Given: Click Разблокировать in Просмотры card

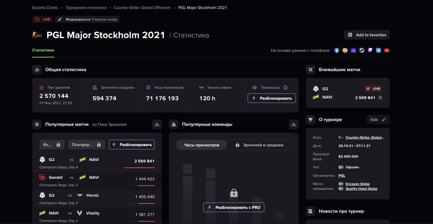Looking at the screenshot, I should (272, 98).
